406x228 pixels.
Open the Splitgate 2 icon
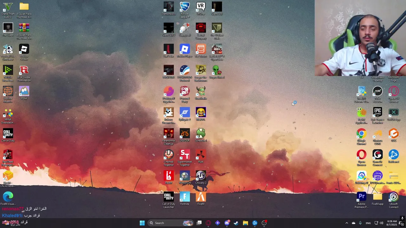point(185,114)
